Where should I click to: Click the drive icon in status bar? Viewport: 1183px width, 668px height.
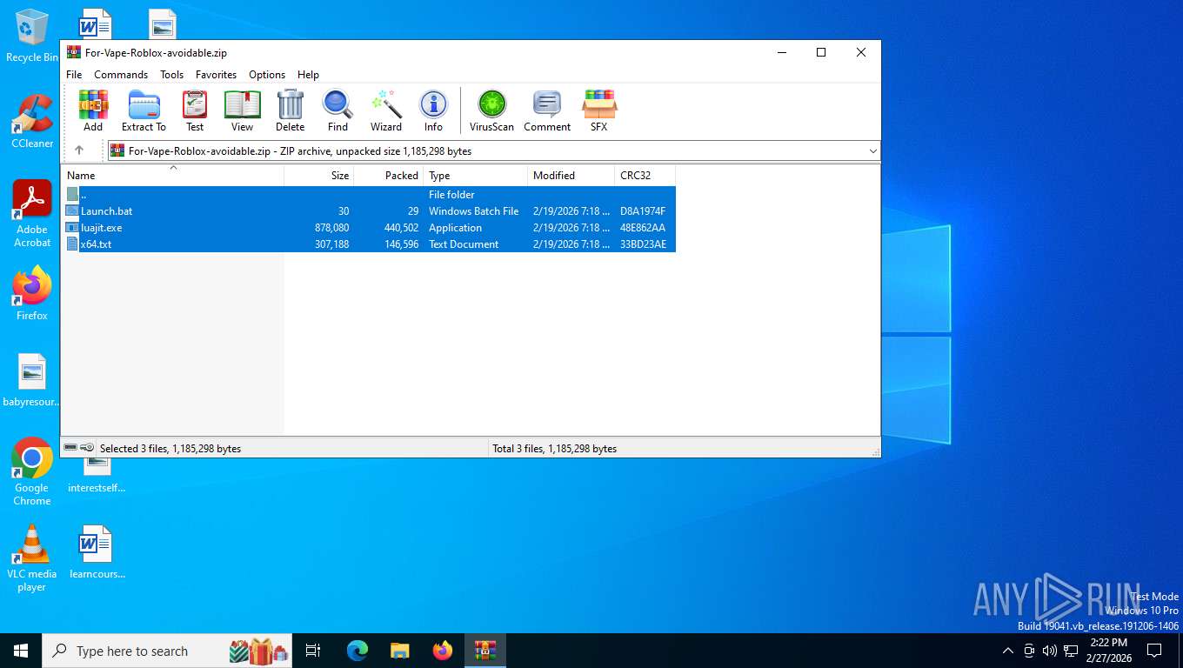tap(70, 448)
